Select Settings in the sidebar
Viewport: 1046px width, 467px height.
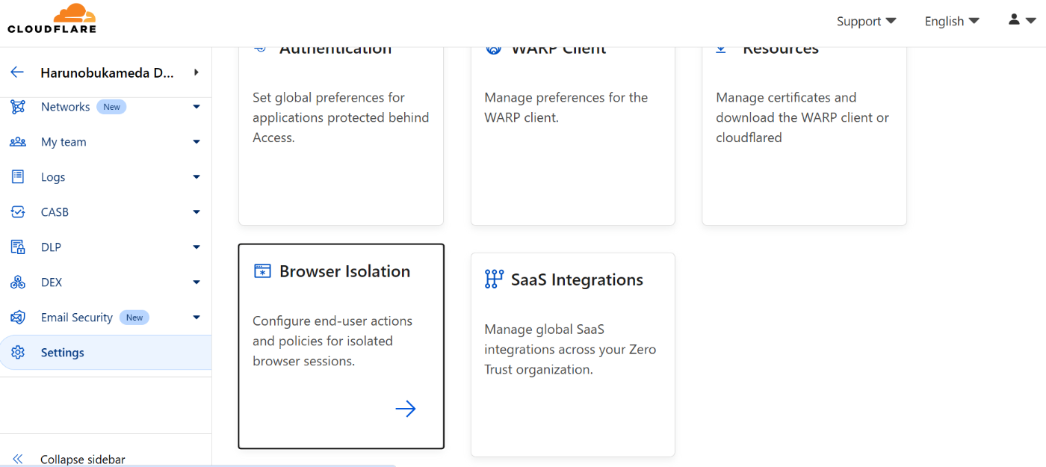[x=62, y=352]
